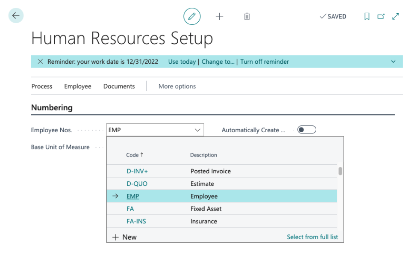Click the Employee description cell
The height and width of the screenshot is (261, 415).
click(204, 196)
